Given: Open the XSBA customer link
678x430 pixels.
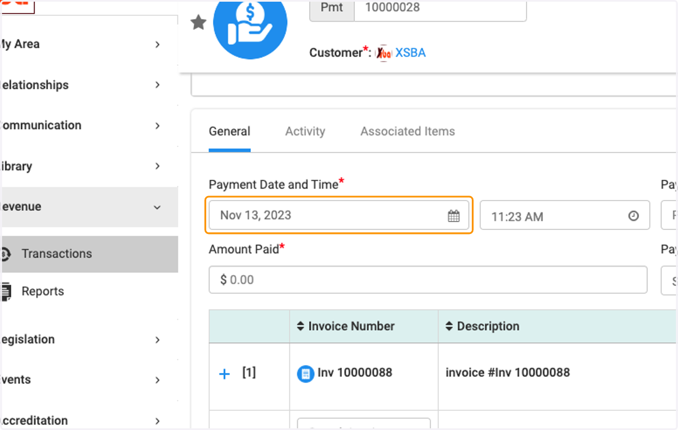Looking at the screenshot, I should tap(411, 53).
